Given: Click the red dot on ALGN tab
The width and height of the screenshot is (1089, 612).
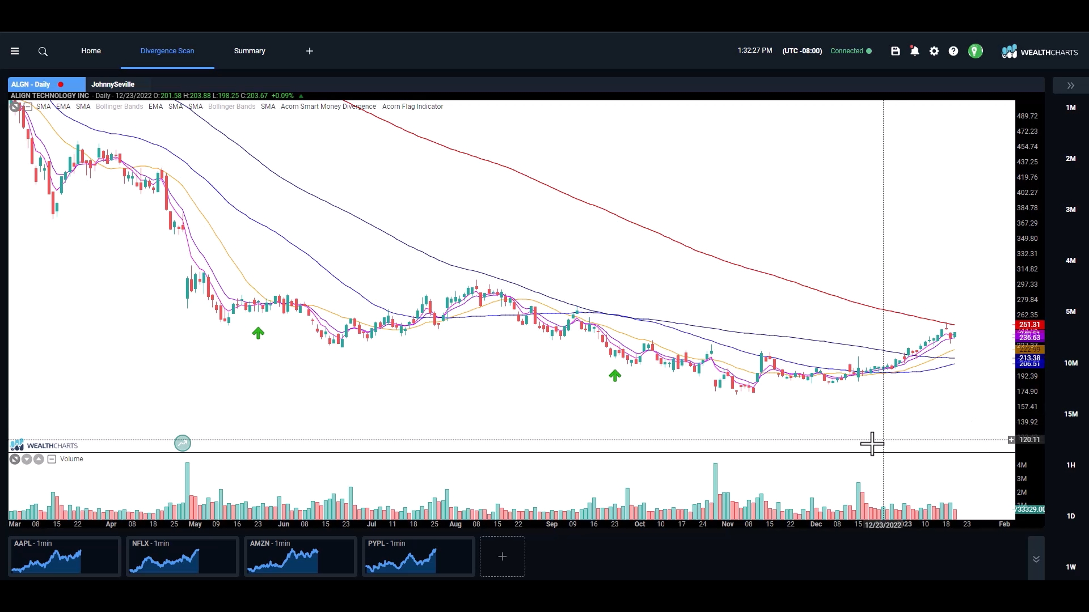Looking at the screenshot, I should (x=61, y=84).
